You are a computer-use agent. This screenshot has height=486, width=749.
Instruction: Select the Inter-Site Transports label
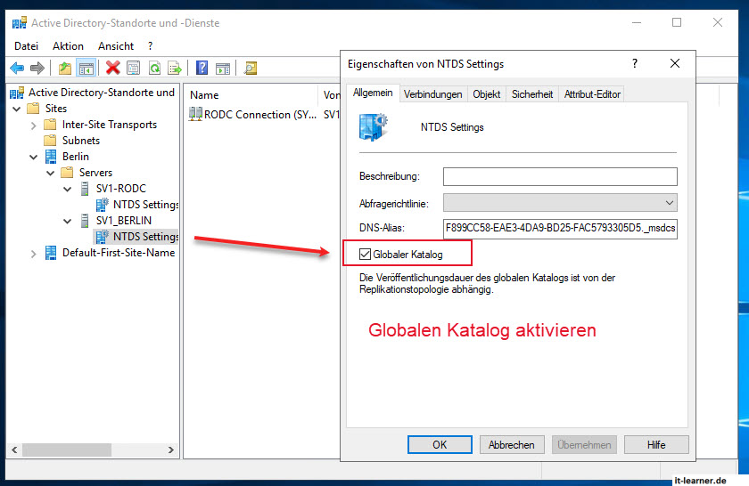[110, 125]
